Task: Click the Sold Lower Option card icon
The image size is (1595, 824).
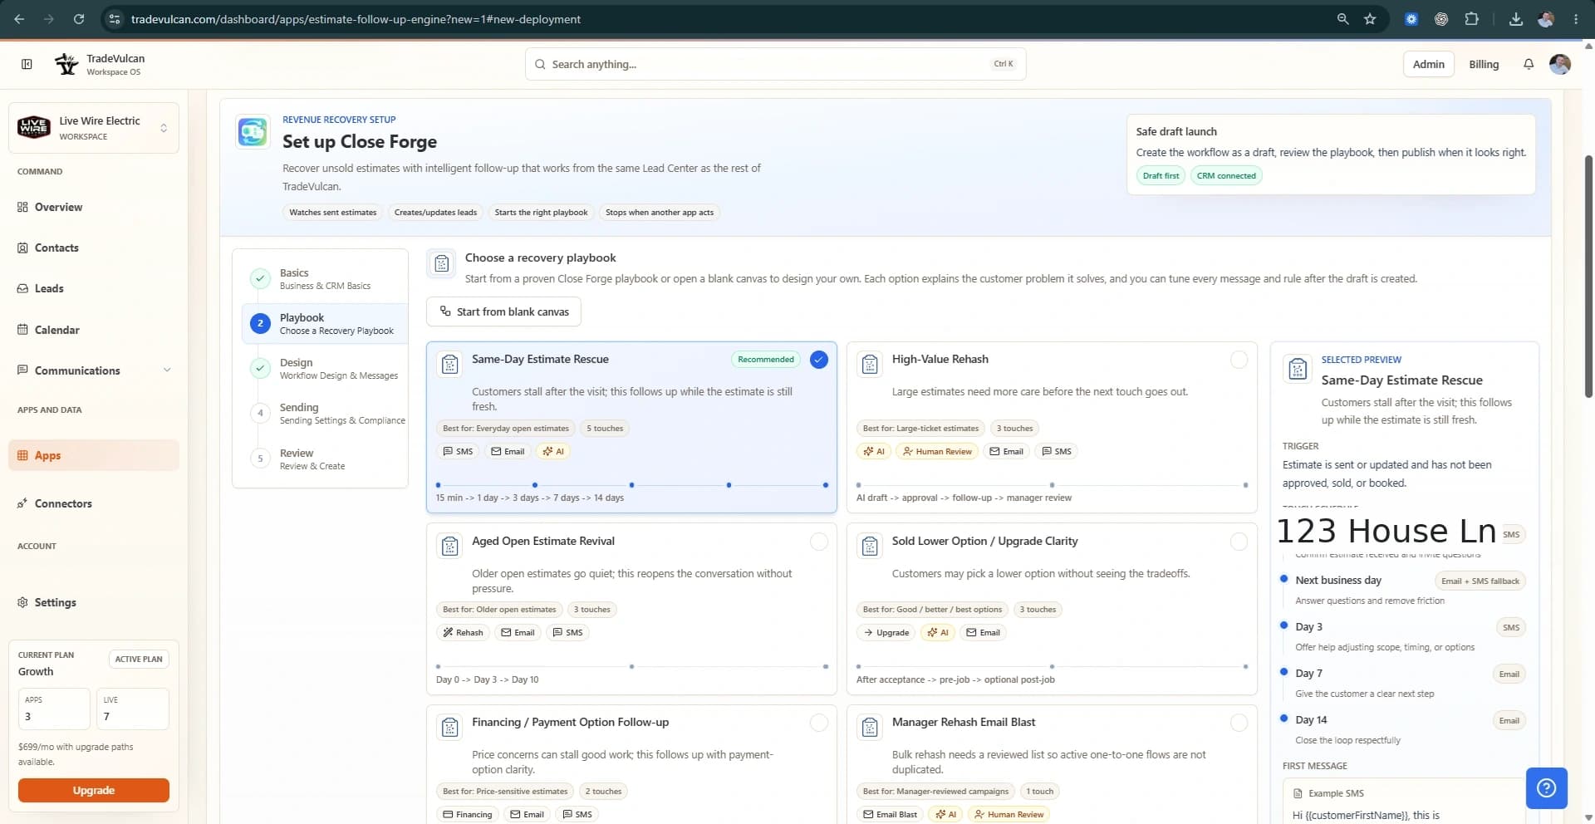Action: click(x=870, y=546)
